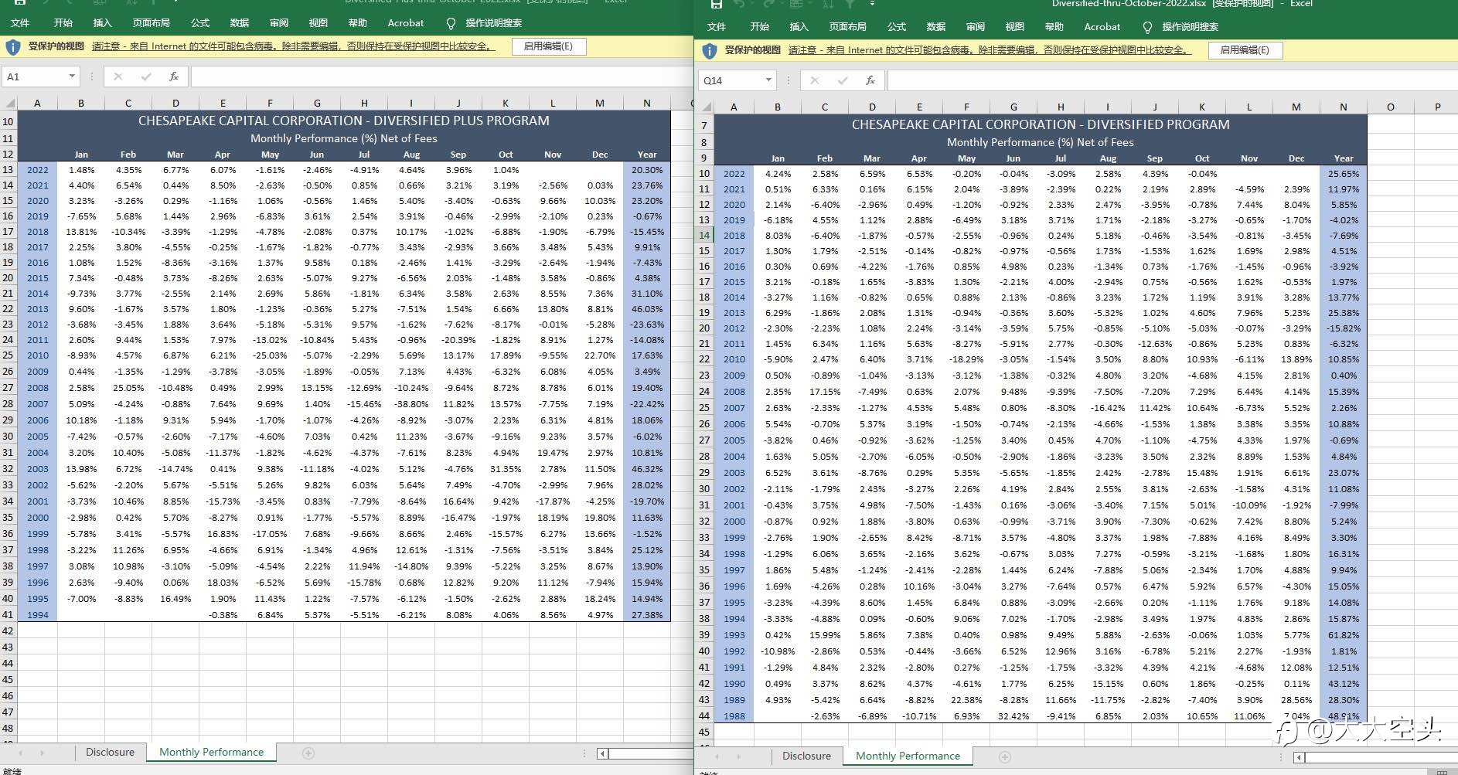Click the cancel X icon in right formula bar
Image resolution: width=1458 pixels, height=775 pixels.
tap(814, 80)
